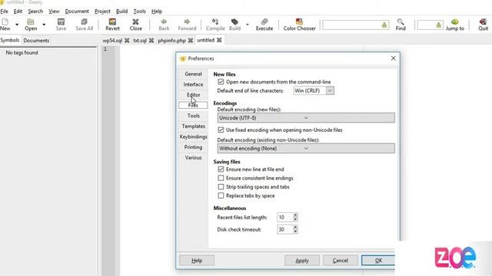The image size is (492, 276).
Task: Close the untitled tab via its X
Action: tap(219, 40)
